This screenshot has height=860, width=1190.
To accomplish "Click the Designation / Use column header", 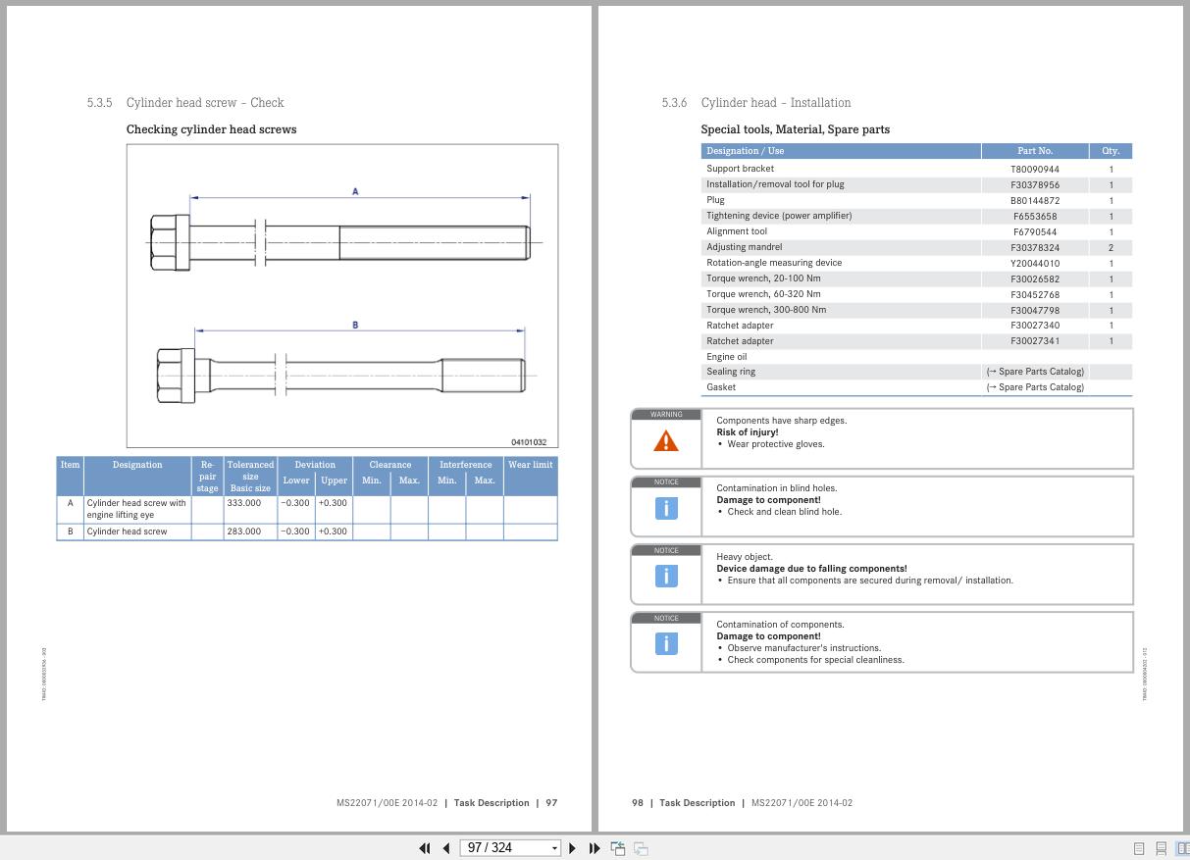I will pos(841,151).
